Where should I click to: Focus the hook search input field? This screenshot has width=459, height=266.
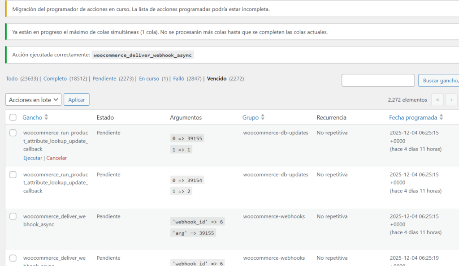tap(378, 81)
